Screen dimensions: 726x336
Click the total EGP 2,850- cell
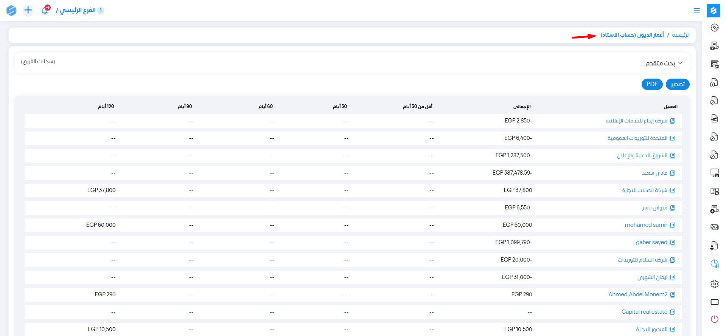[x=518, y=121]
